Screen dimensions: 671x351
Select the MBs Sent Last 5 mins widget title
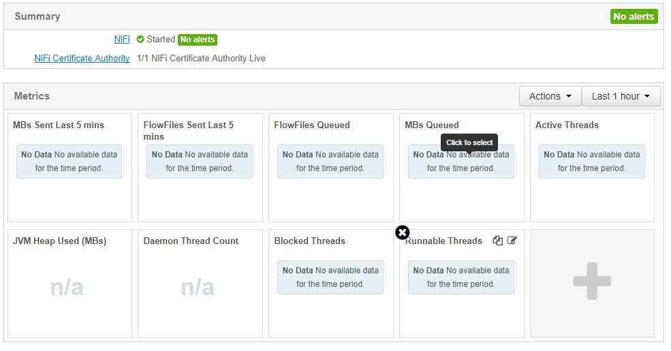[59, 125]
